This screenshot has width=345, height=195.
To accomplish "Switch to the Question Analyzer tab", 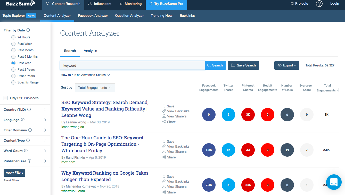I will coord(129,16).
